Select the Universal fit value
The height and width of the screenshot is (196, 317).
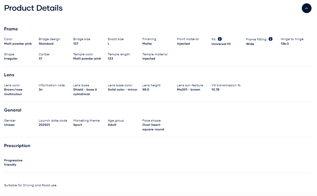pos(221,44)
